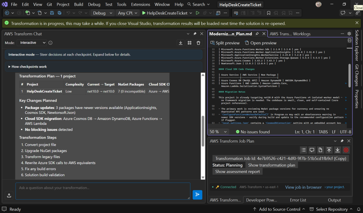
Task: Toggle pin on Moderniz...n_Plan.md tab
Action: [257, 34]
